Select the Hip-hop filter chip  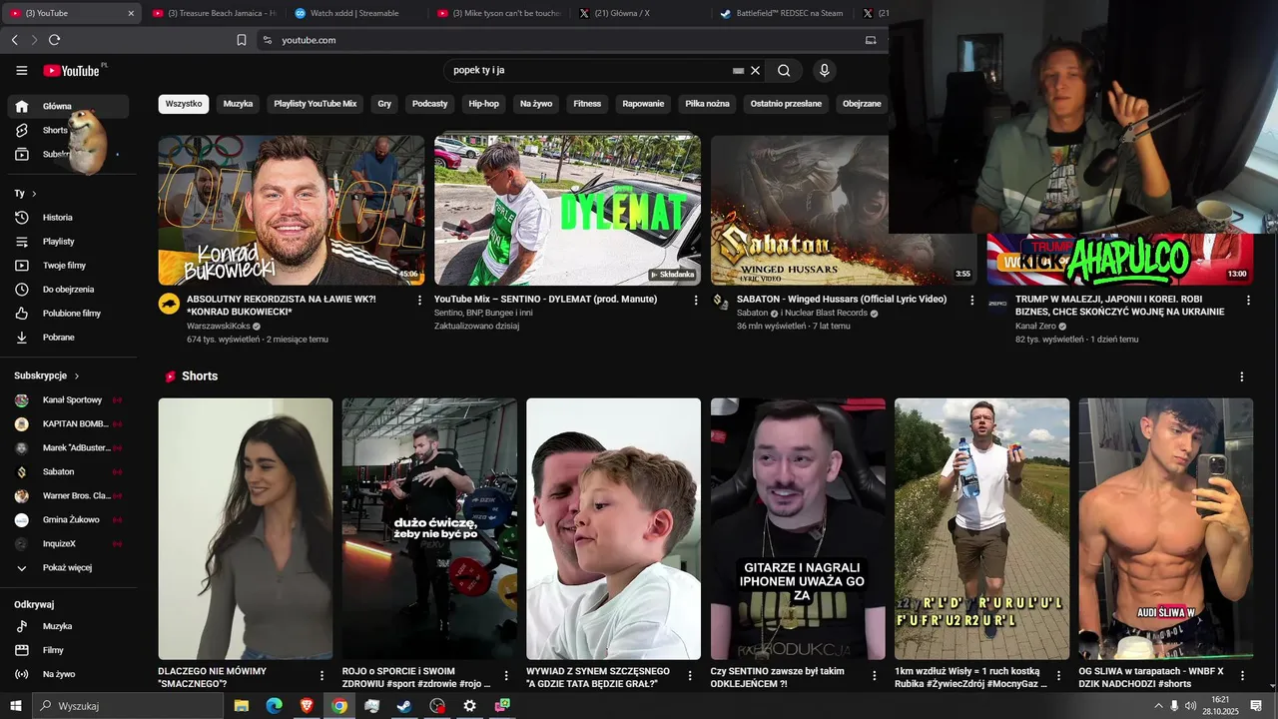(484, 104)
